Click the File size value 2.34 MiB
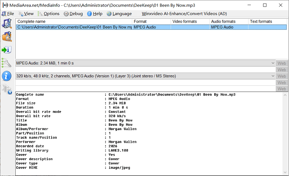Screen dimensions: 289x176 tap(117, 103)
